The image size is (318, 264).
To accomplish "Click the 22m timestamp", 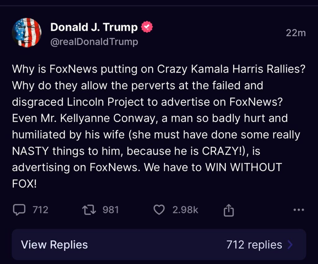I will click(296, 33).
